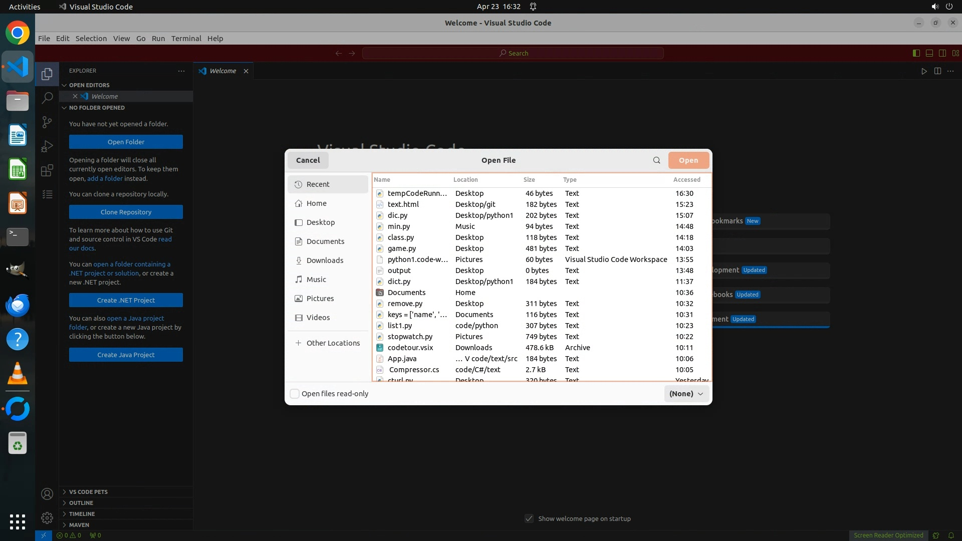
Task: Open the (None) file filter dropdown
Action: [x=686, y=394]
